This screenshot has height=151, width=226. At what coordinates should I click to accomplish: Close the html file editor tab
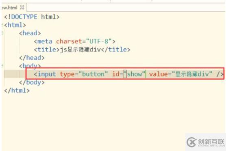22,7
